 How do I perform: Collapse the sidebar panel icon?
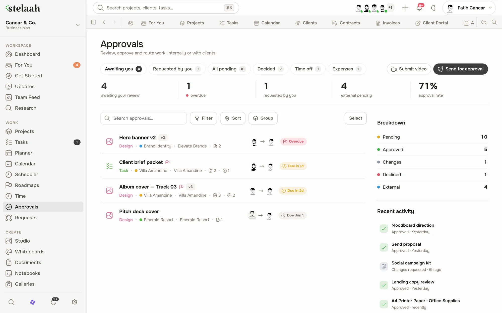(x=94, y=22)
